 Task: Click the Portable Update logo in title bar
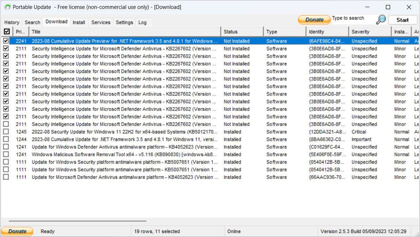7,7
